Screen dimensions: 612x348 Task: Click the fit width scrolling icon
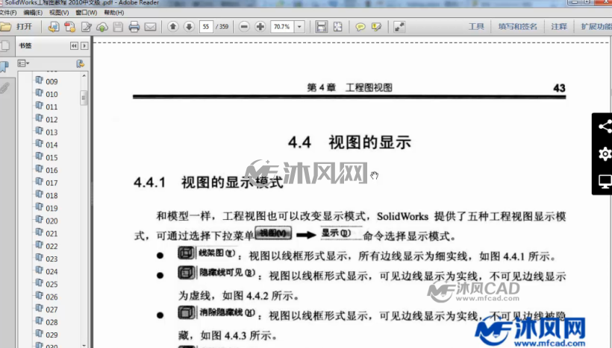(321, 27)
